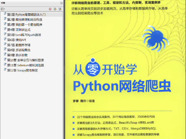Open bookmark 第7章 数据库存储
This screenshot has width=186, height=139.
point(19,45)
